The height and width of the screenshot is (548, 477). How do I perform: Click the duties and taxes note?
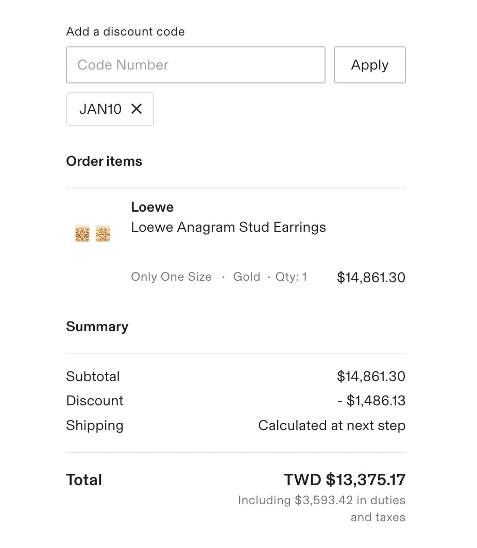[x=321, y=508]
